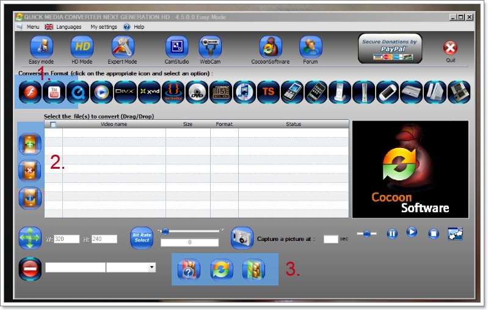The width and height of the screenshot is (488, 310).
Task: Select Nintendo DS format icon
Action: tap(459, 92)
